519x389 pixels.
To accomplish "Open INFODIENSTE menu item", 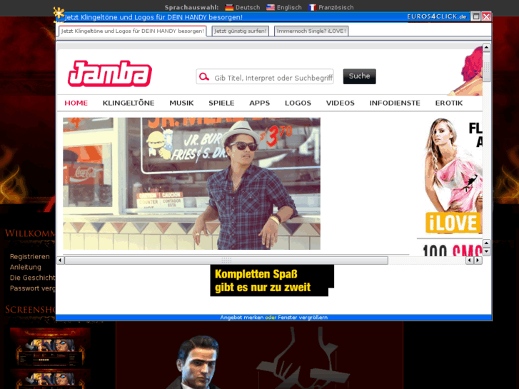I will point(395,103).
